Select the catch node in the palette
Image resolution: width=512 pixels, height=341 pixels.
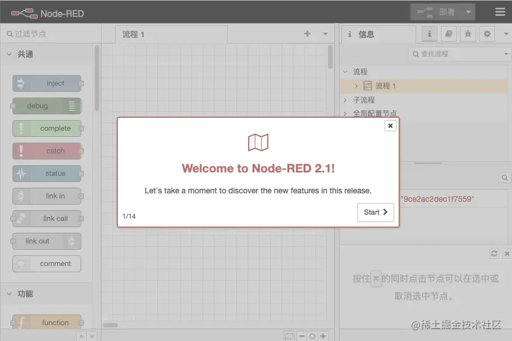tap(47, 150)
